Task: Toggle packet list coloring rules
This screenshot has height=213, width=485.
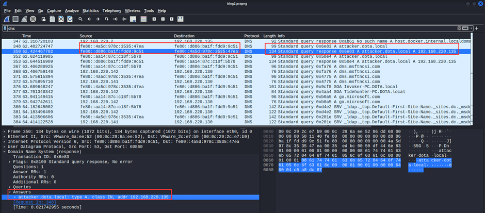Action: 143,19
